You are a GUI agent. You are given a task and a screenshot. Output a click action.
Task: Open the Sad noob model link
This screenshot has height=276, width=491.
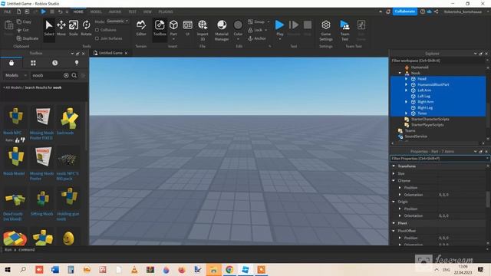[65, 133]
